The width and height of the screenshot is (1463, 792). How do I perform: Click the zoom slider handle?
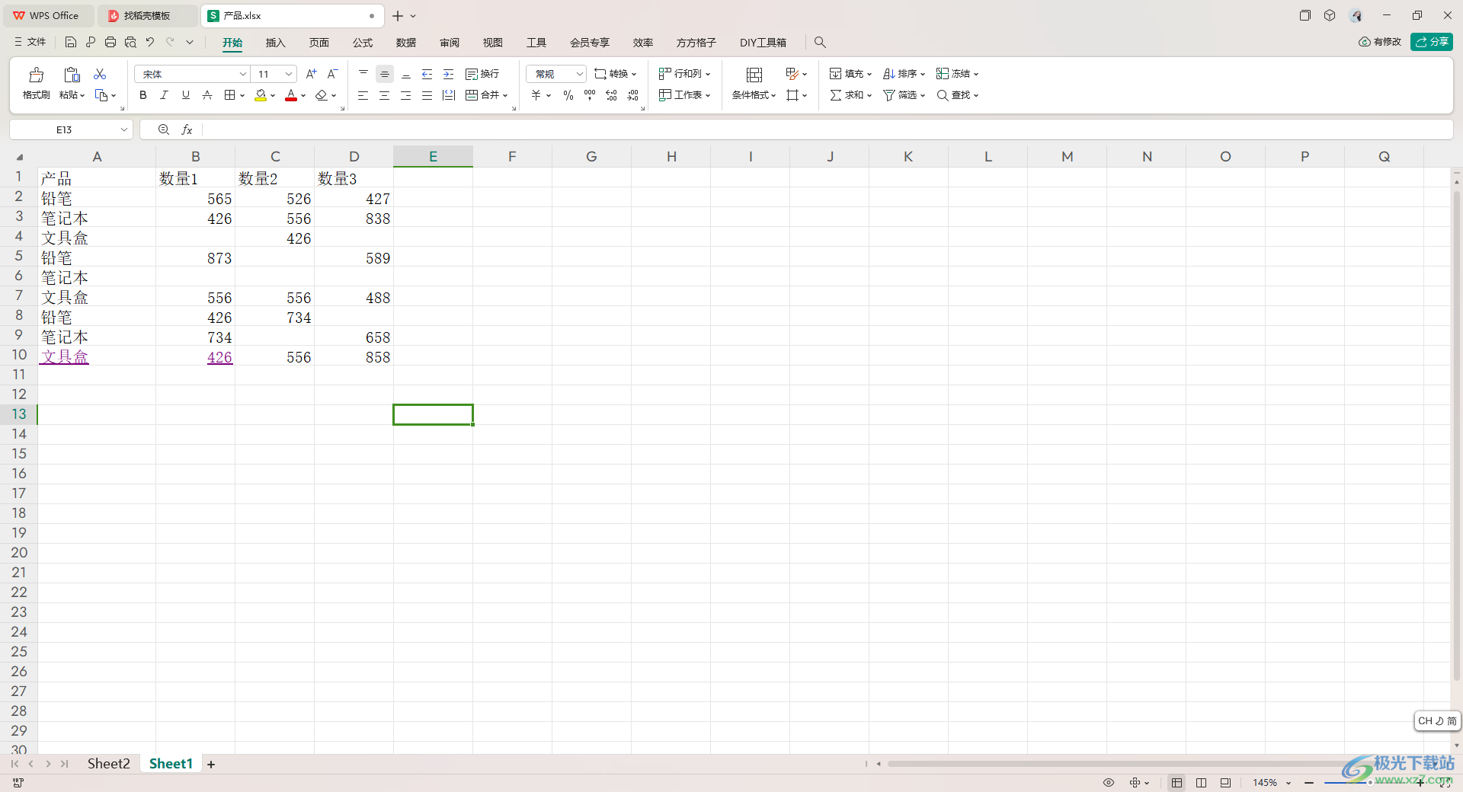tap(1369, 783)
